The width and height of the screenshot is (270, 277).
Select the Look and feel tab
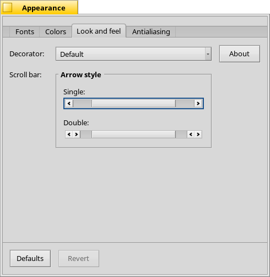click(x=99, y=31)
